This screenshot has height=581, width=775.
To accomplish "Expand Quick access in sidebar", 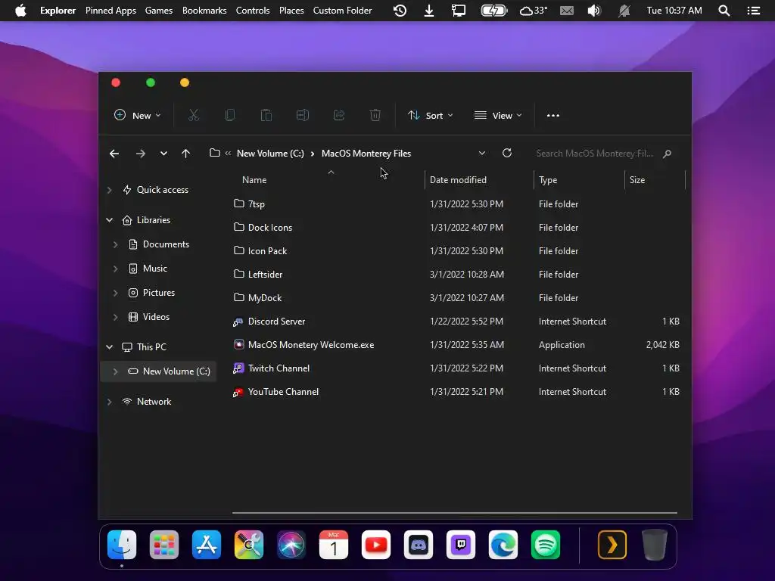I will coord(109,190).
